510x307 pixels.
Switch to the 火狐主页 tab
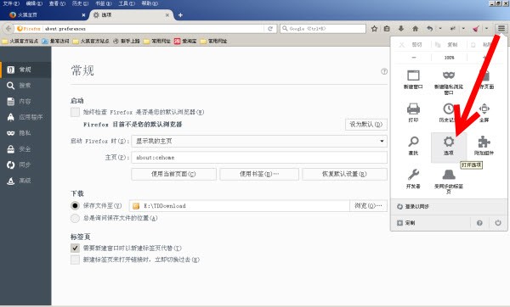pyautogui.click(x=46, y=15)
